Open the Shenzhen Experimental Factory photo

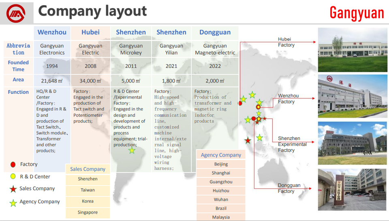pos(353,143)
